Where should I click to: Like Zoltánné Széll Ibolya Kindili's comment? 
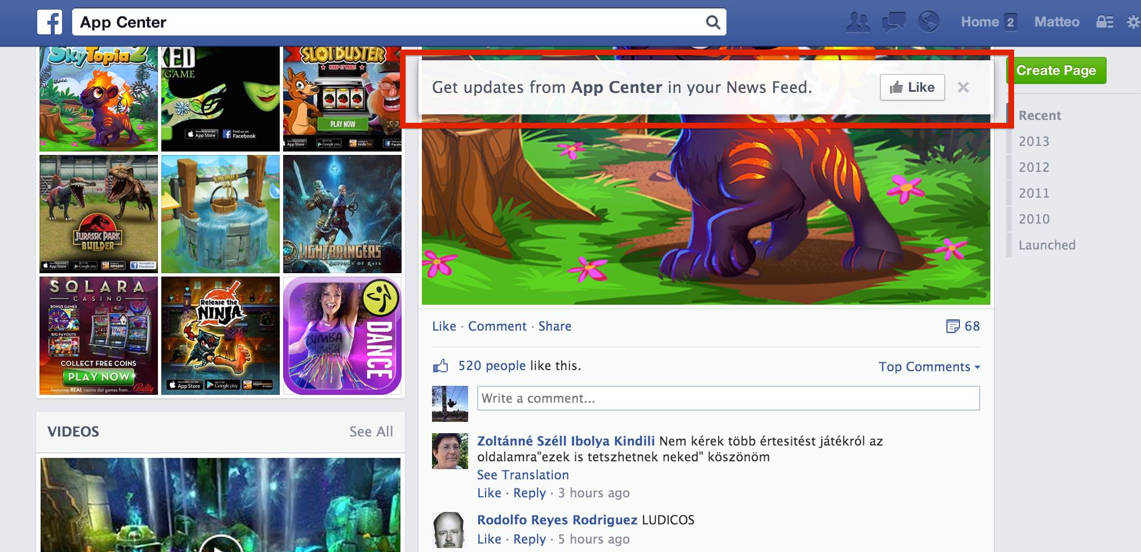[x=489, y=493]
